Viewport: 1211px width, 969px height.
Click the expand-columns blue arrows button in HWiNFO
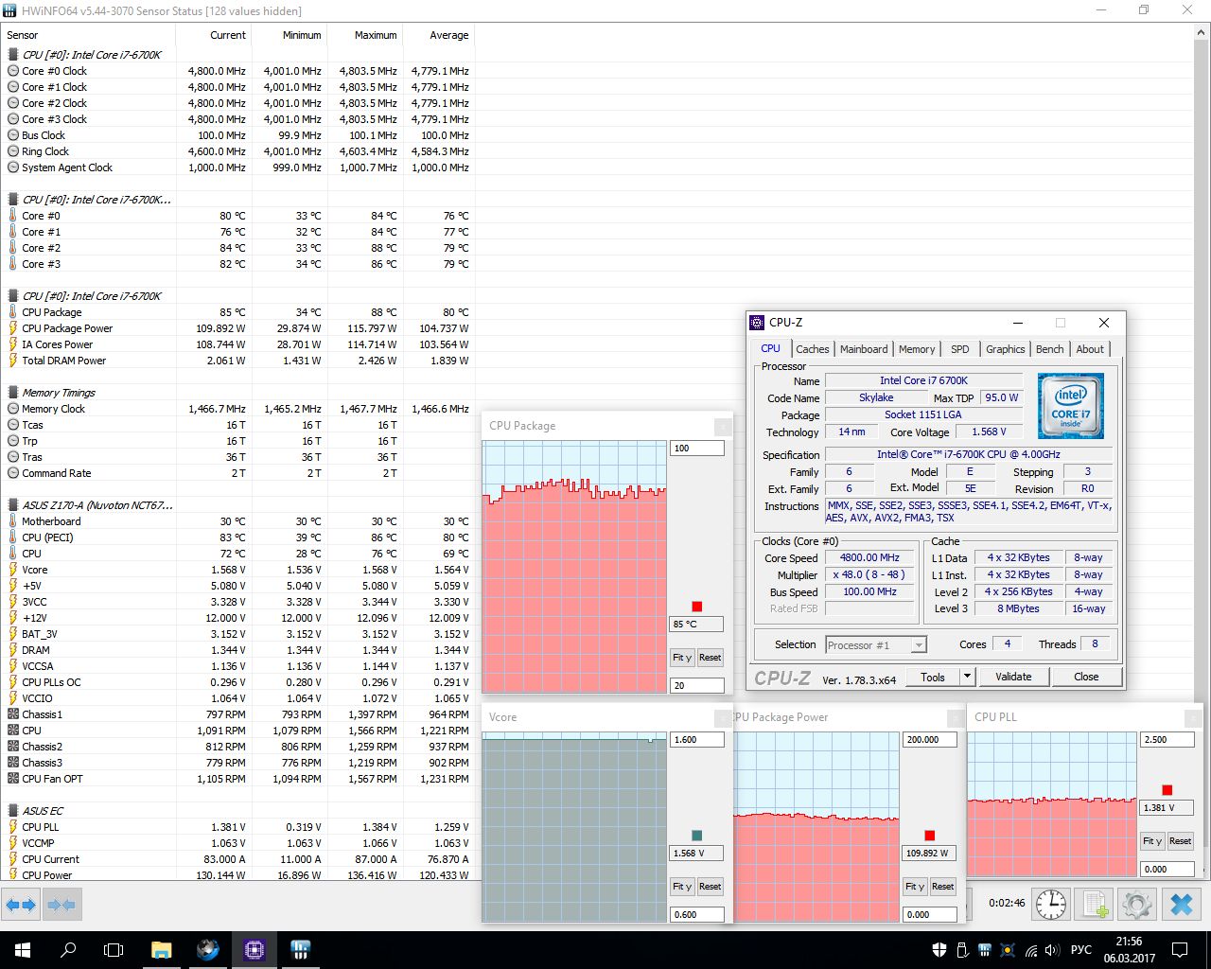coord(20,906)
